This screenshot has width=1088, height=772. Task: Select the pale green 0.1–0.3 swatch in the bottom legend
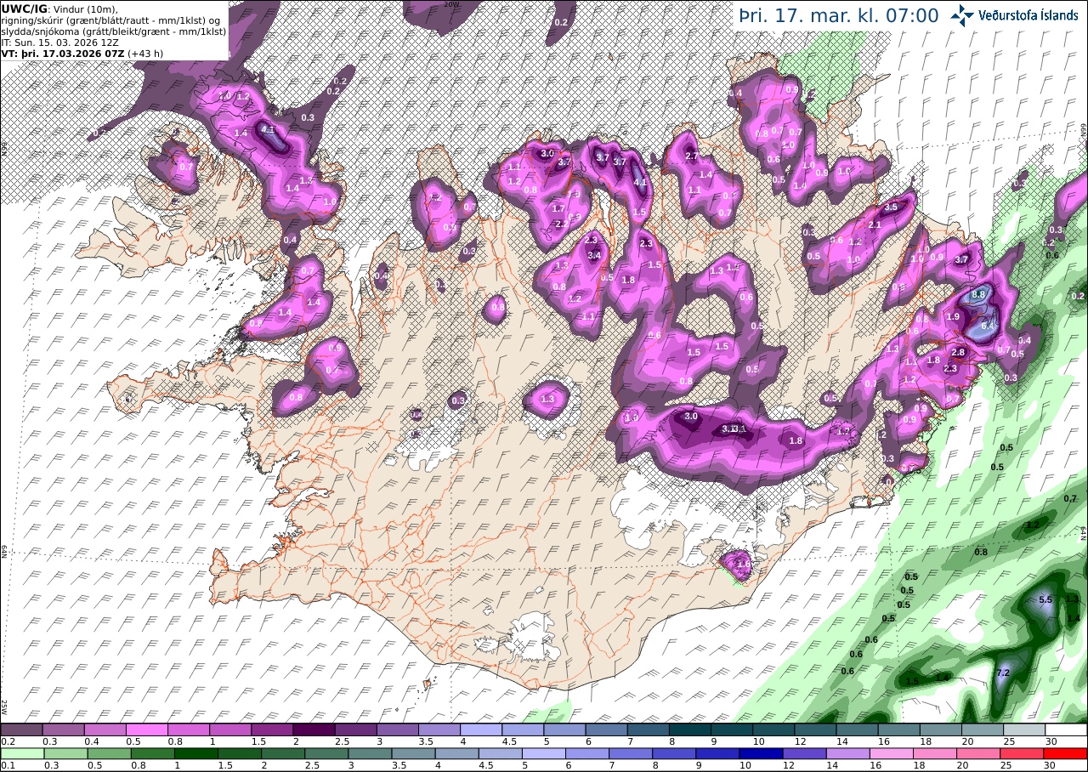click(21, 753)
